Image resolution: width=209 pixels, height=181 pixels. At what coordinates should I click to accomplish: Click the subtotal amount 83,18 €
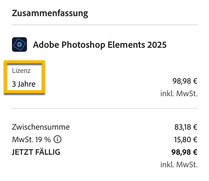(x=186, y=127)
